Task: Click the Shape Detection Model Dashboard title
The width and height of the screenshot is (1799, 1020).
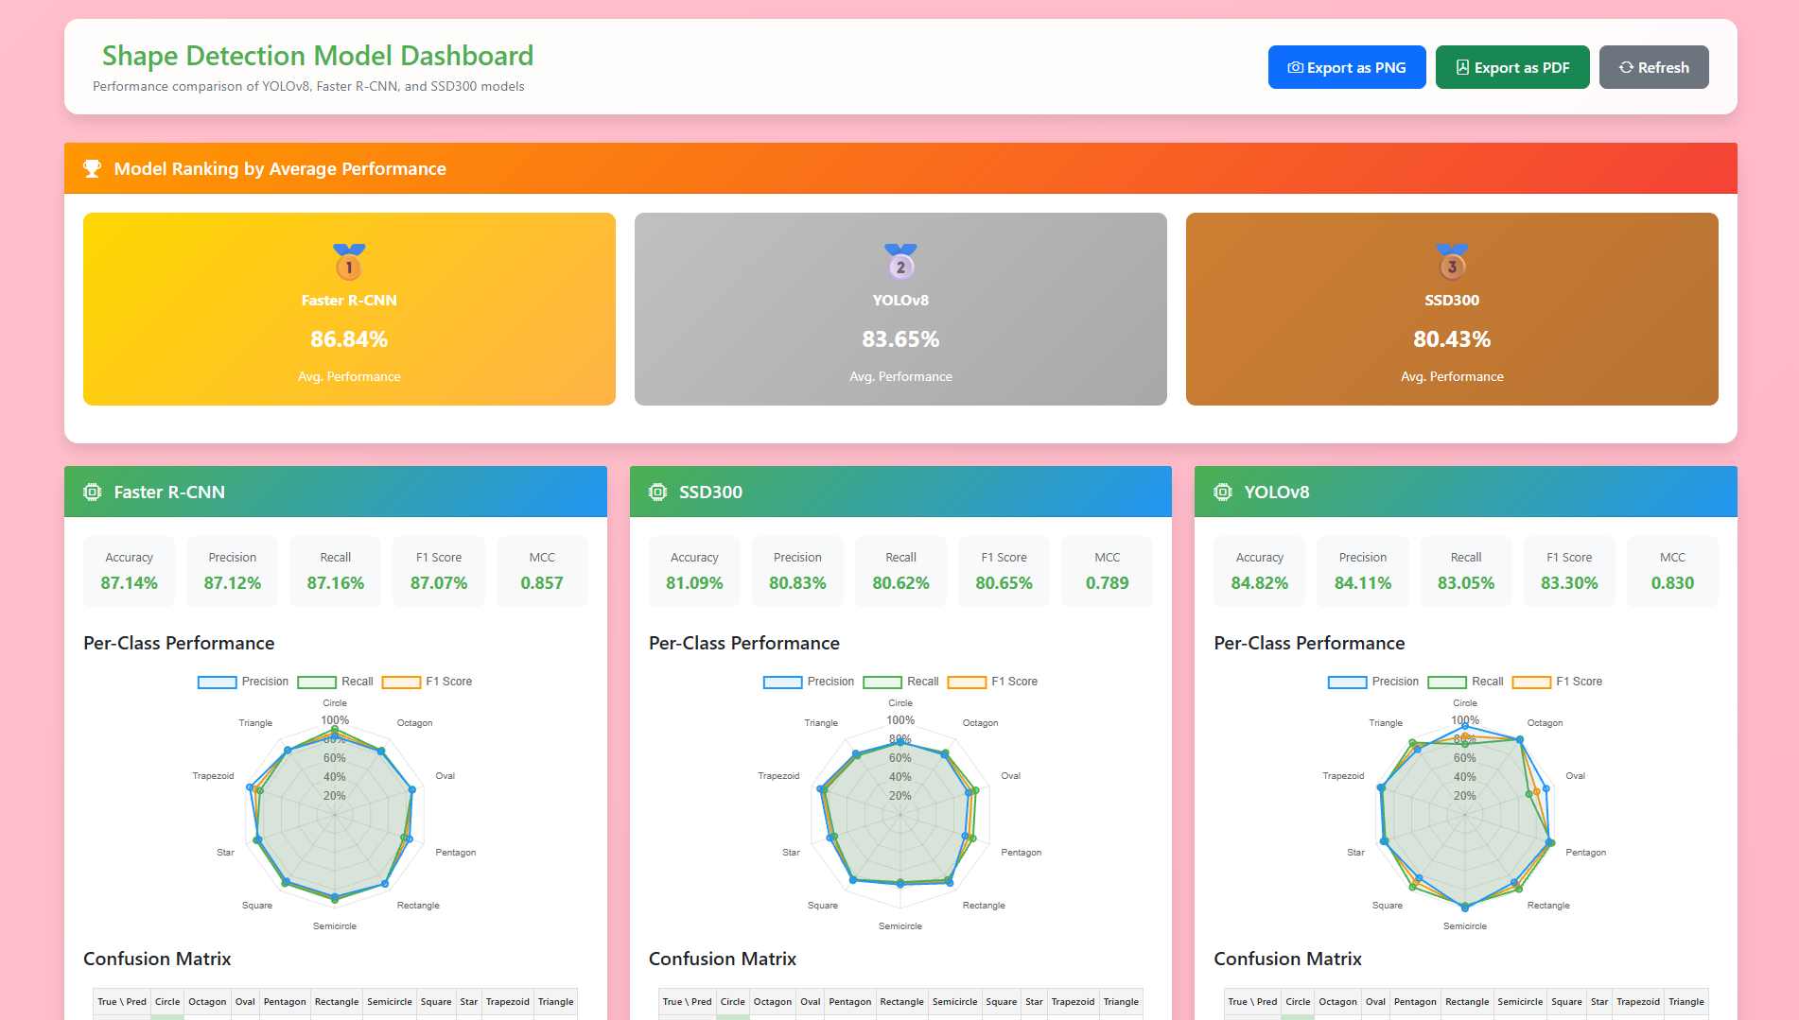Action: (318, 56)
